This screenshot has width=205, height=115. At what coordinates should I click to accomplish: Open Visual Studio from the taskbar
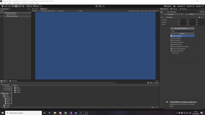click(70, 113)
